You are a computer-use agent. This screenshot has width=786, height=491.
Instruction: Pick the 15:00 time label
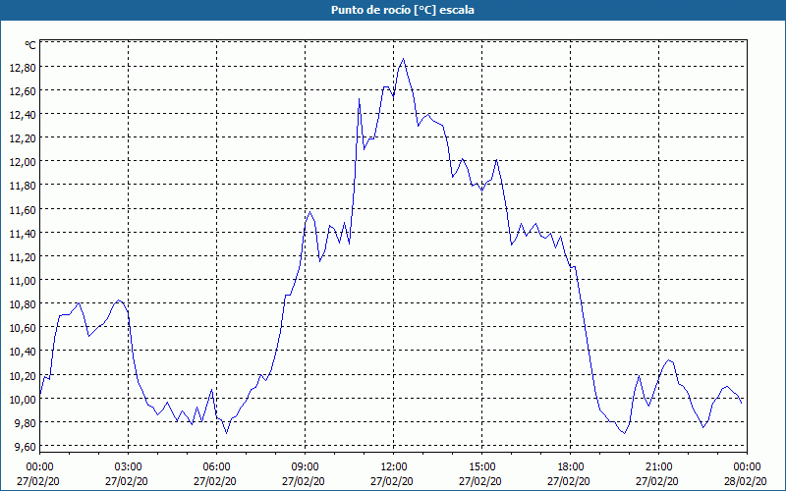click(481, 467)
